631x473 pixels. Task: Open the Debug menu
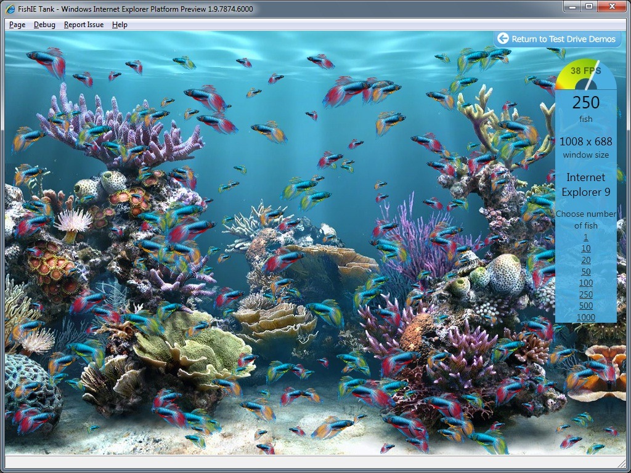[44, 25]
